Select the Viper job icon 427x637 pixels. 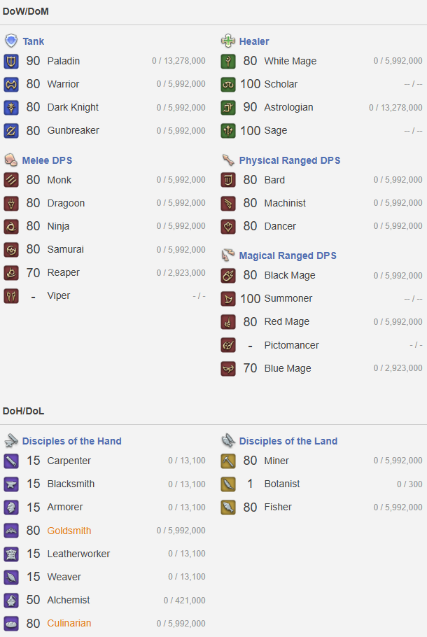[x=11, y=296]
